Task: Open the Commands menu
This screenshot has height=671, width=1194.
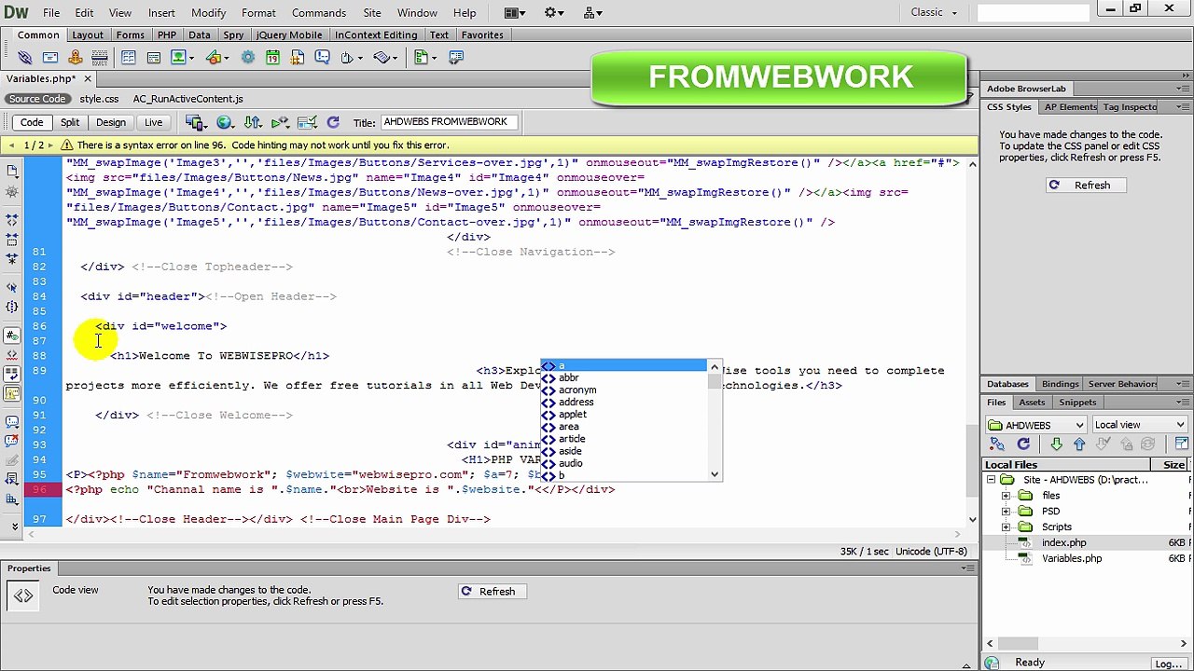Action: (x=319, y=13)
